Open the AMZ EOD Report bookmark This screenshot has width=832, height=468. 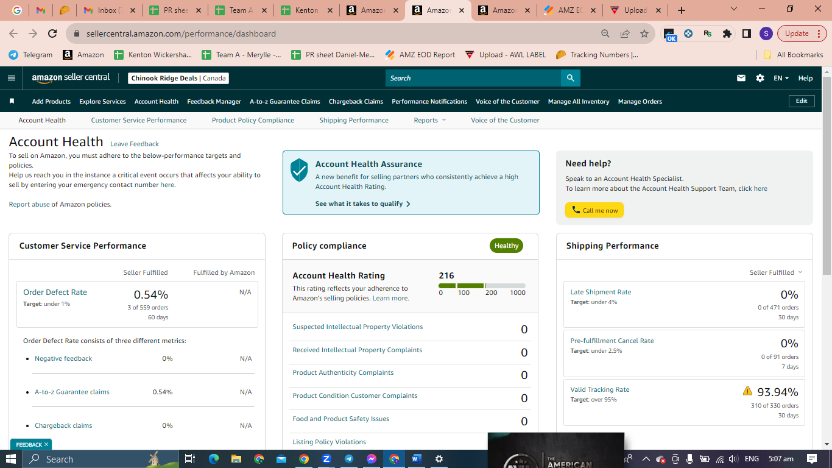pyautogui.click(x=420, y=55)
